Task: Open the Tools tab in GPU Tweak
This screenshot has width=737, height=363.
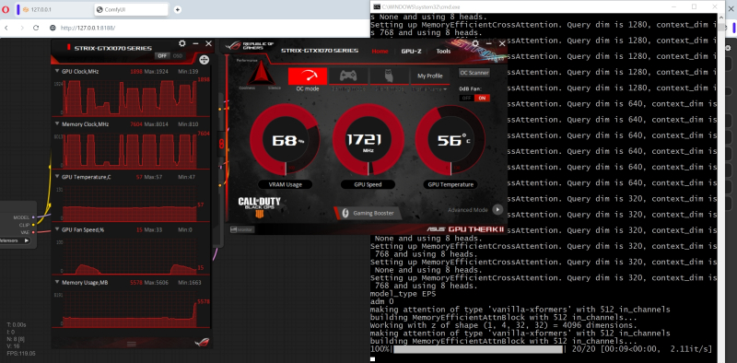Action: (x=443, y=52)
